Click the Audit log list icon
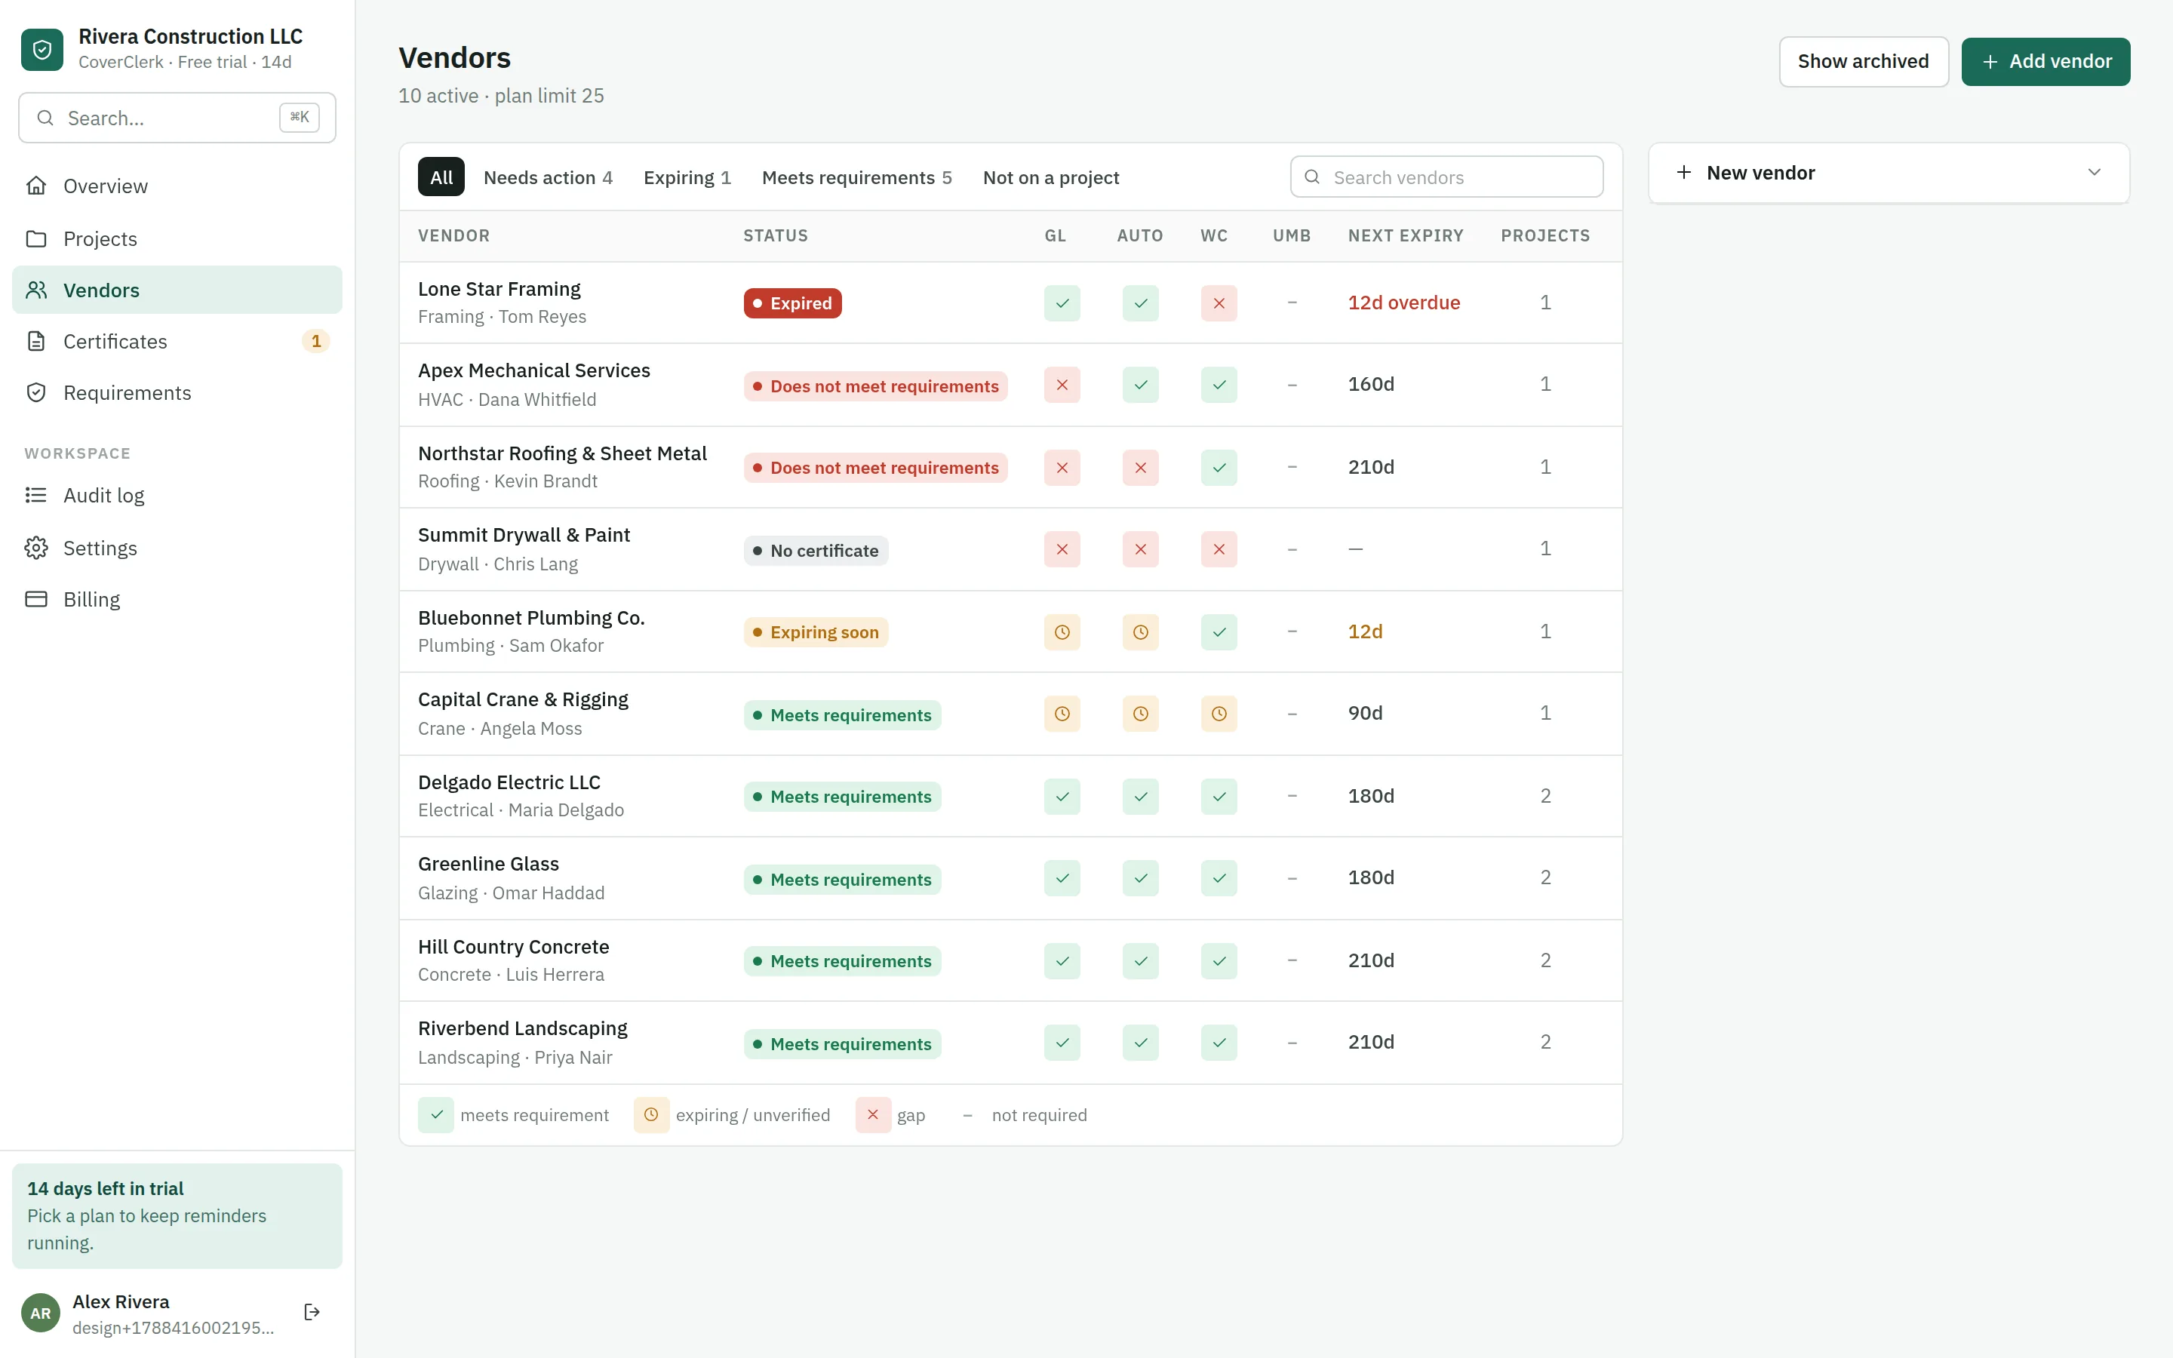This screenshot has height=1358, width=2173. tap(36, 495)
